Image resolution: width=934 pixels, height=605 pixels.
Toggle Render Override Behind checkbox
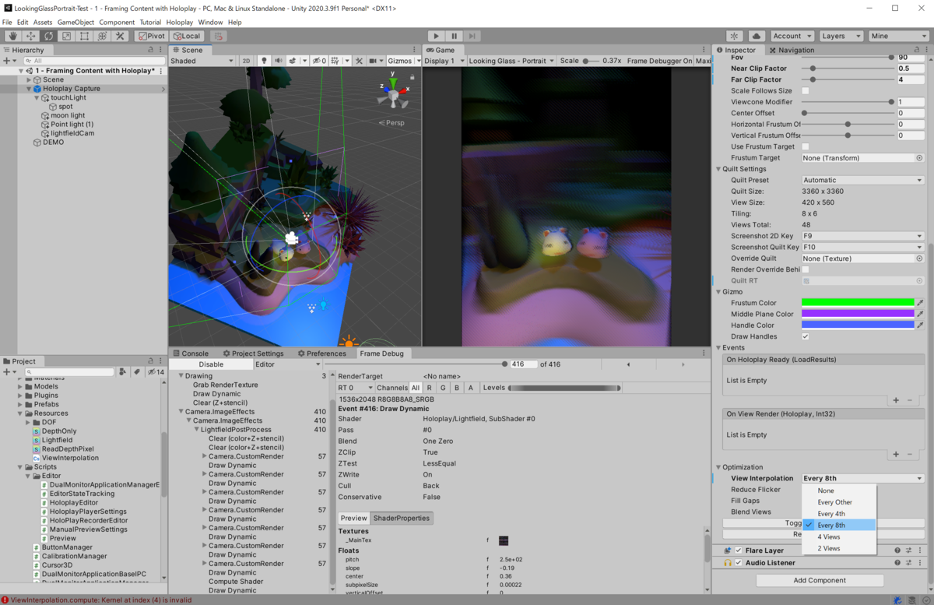click(x=806, y=269)
